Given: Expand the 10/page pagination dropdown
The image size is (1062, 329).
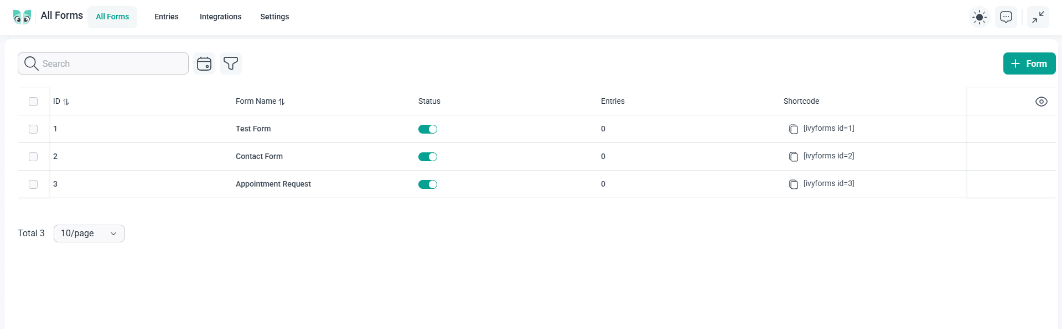Looking at the screenshot, I should tap(89, 234).
